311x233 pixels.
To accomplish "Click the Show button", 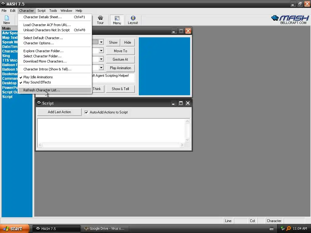I will pyautogui.click(x=113, y=42).
